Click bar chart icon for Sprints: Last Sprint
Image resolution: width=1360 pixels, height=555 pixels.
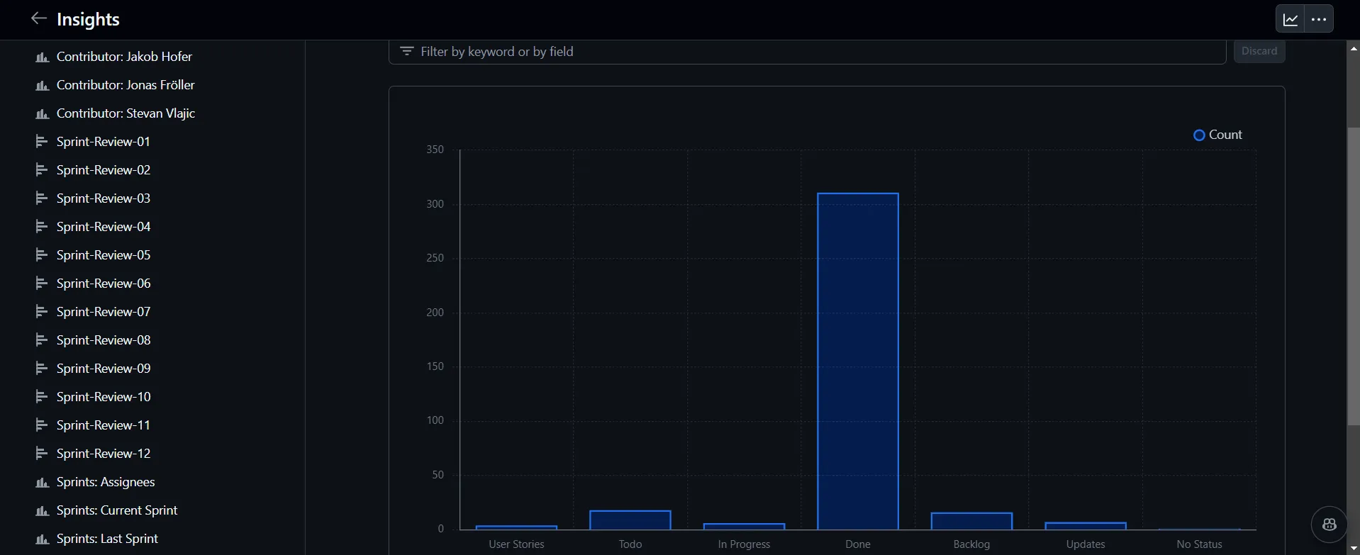click(x=43, y=539)
